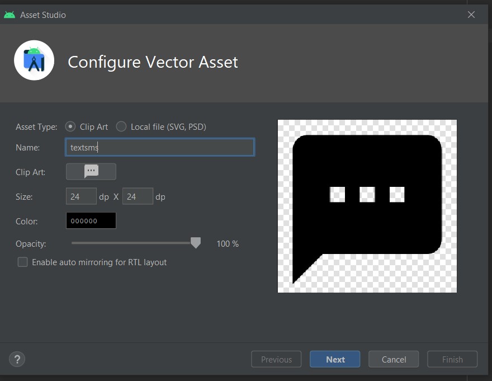Screen dimensions: 492x381
Task: Click the Cancel button
Action: (x=394, y=359)
